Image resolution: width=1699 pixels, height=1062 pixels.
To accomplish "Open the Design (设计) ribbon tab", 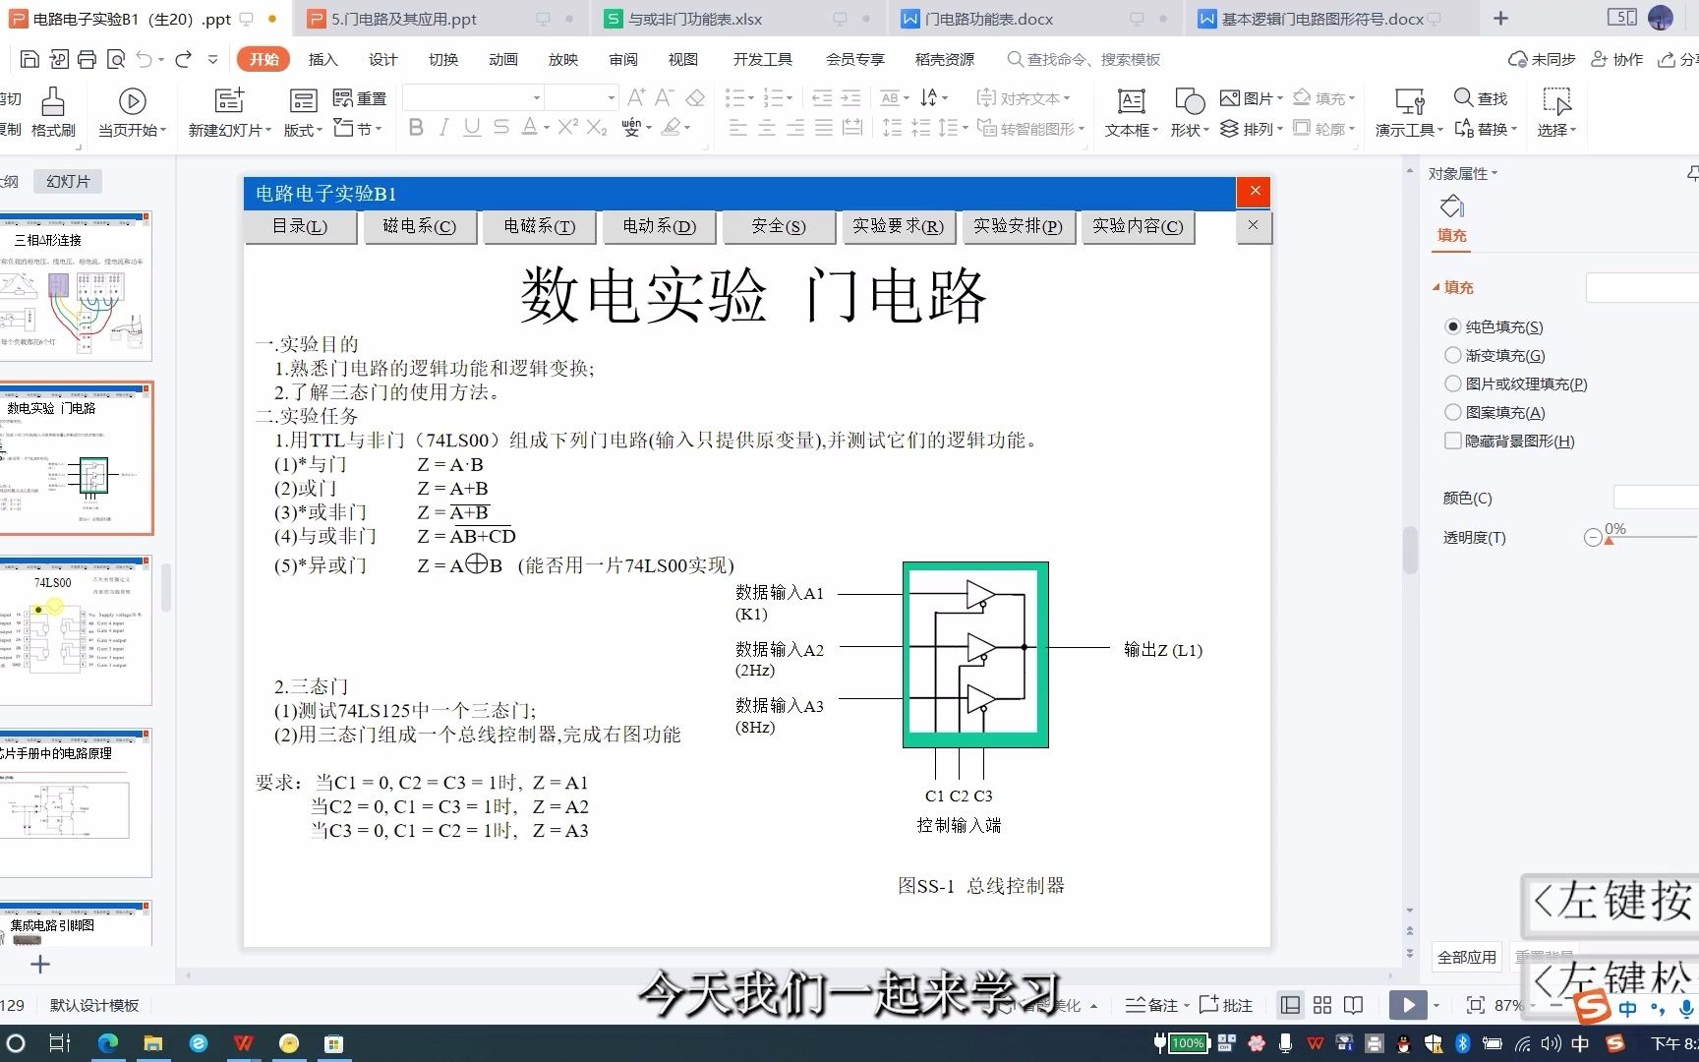I will tap(382, 59).
